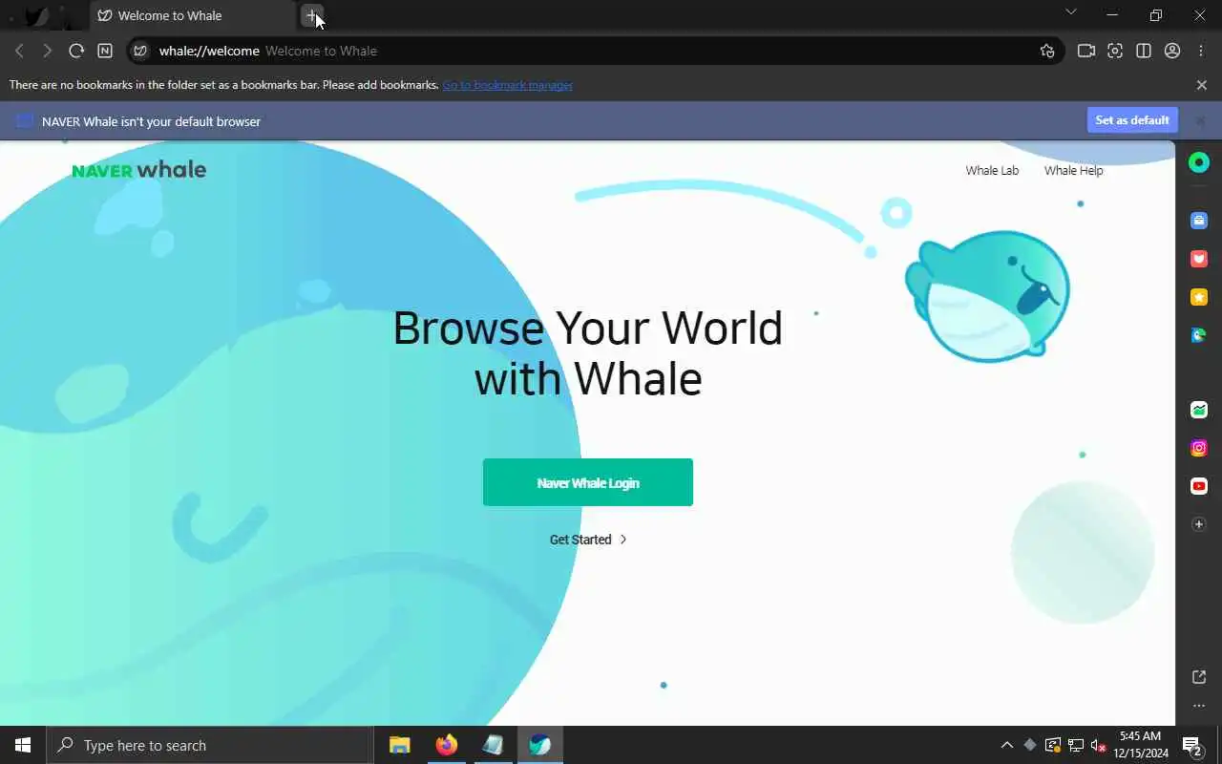The height and width of the screenshot is (764, 1222).
Task: Open the parrot translator sidebar icon
Action: click(x=1199, y=335)
